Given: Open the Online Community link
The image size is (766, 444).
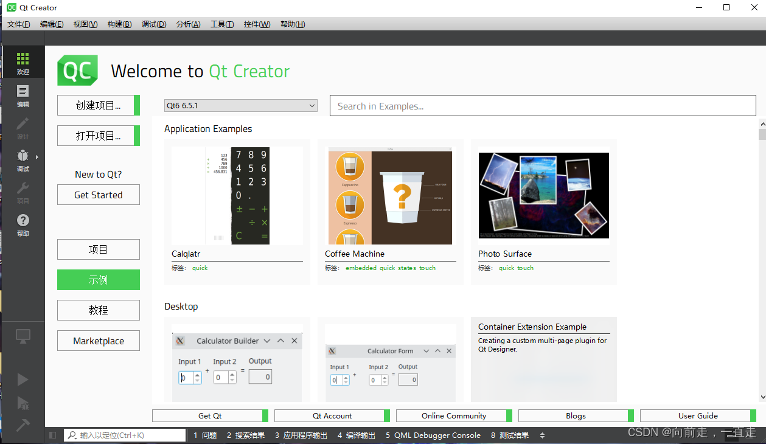Looking at the screenshot, I should point(454,415).
